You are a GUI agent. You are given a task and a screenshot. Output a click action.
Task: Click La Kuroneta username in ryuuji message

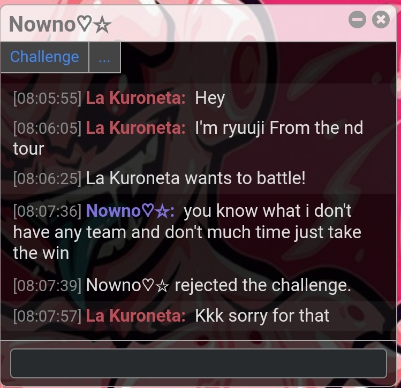(135, 128)
